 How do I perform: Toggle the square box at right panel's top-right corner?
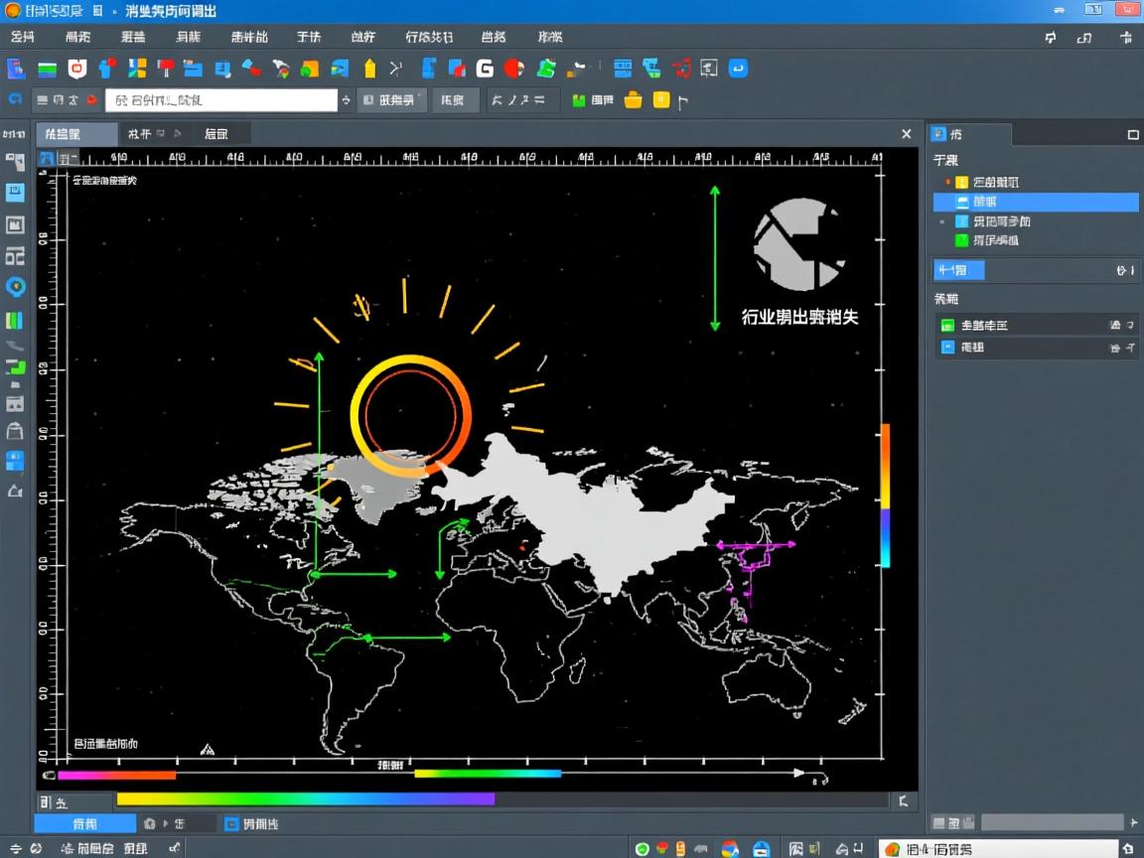1133,134
